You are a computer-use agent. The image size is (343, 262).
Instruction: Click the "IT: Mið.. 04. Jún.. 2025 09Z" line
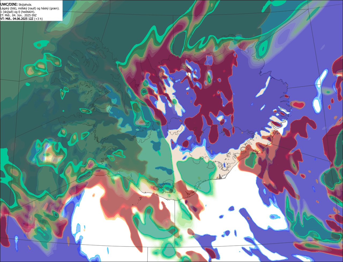coord(18,16)
